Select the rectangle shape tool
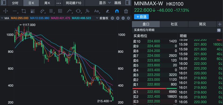Image resolution: width=223 pixels, height=105 pixels. pos(24,11)
